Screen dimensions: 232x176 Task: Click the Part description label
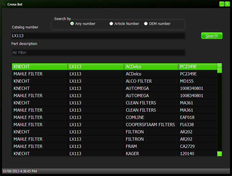click(x=24, y=44)
